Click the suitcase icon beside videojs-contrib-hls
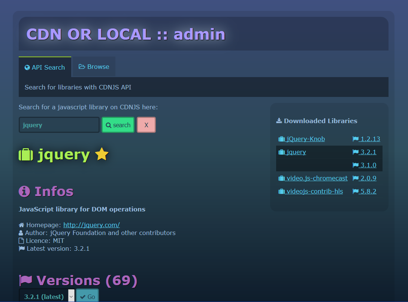Viewport: 408px width, 302px height. (281, 191)
